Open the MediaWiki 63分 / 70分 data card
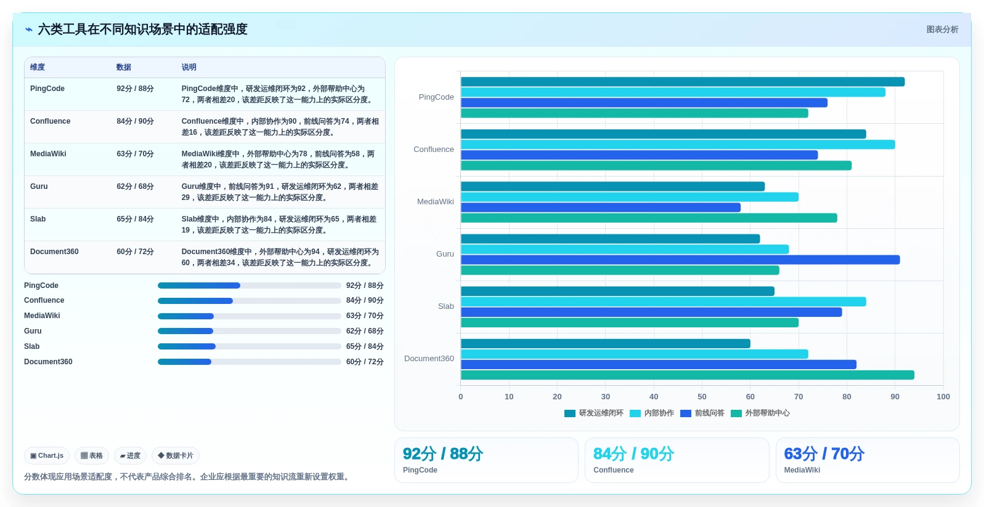Viewport: 984px width, 507px height. (x=868, y=460)
